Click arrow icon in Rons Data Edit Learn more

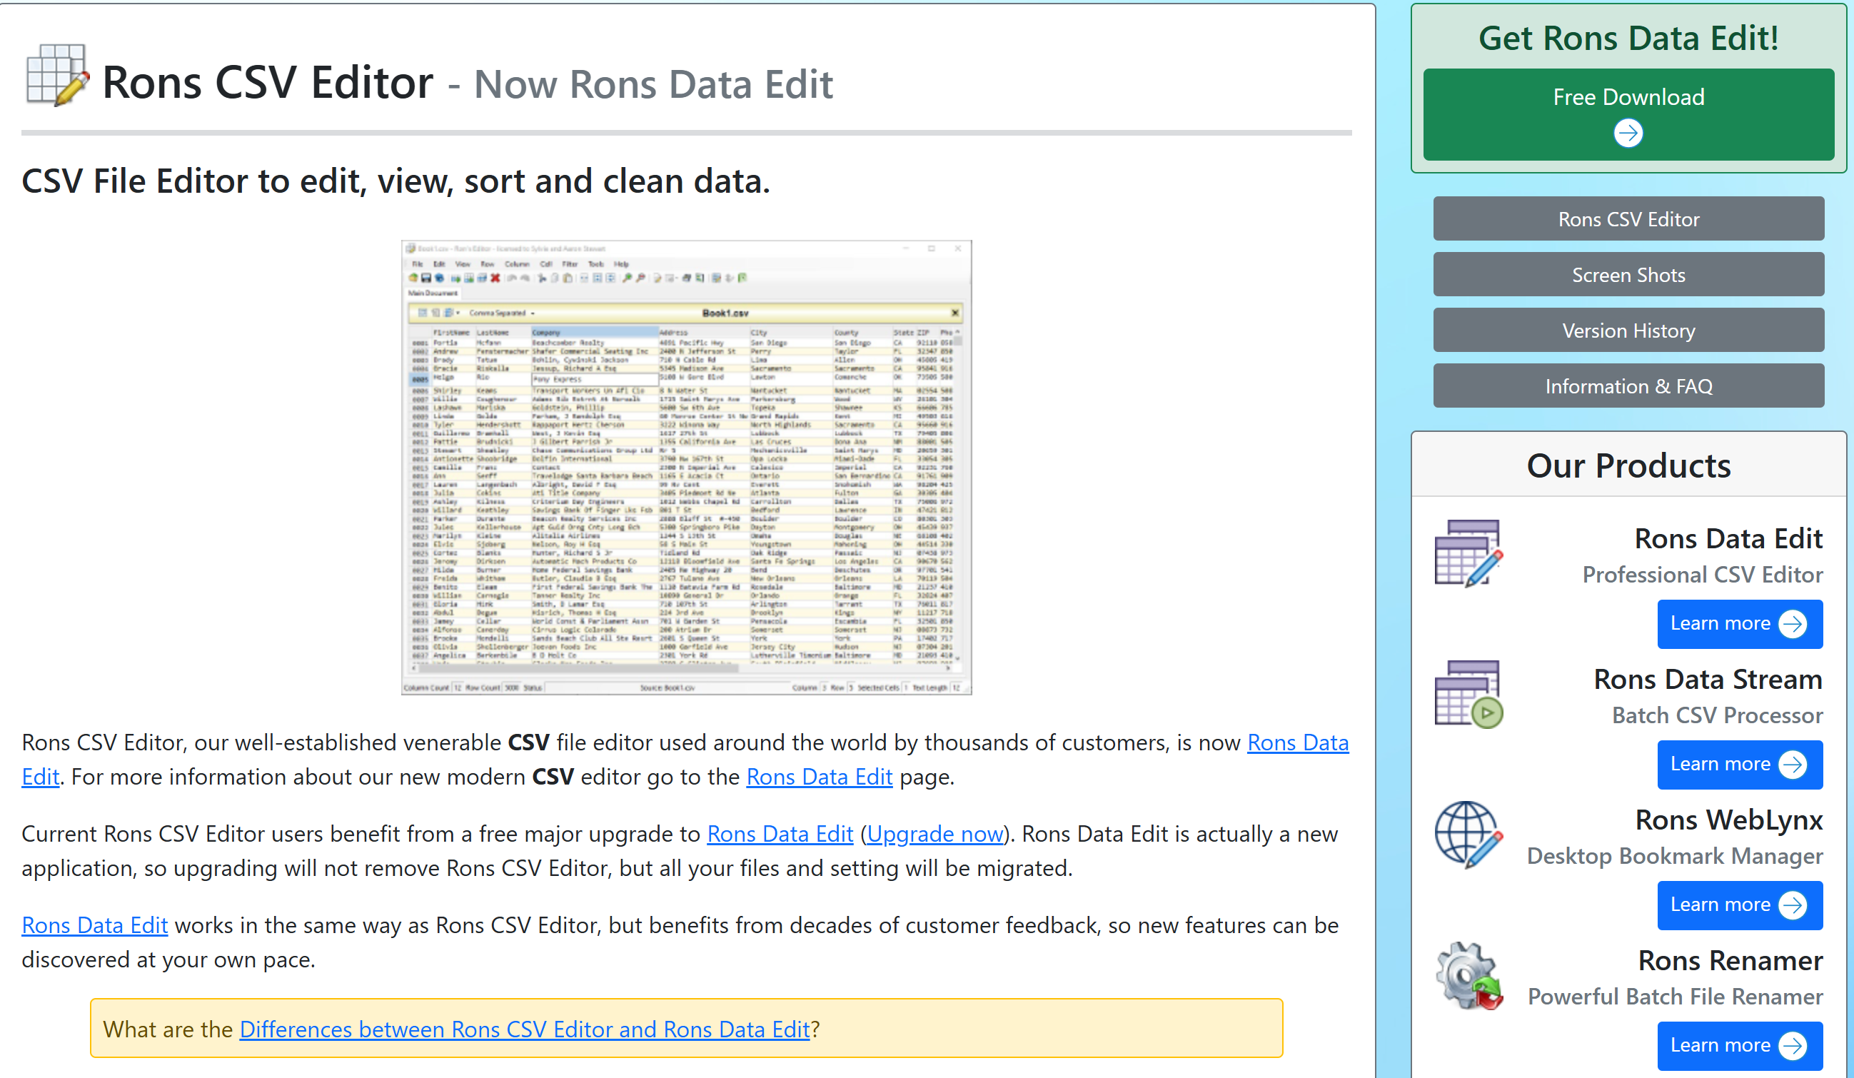click(1792, 624)
